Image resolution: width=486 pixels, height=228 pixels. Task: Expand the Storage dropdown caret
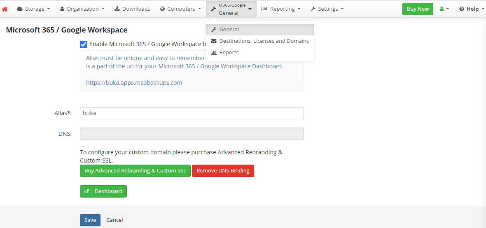[x=49, y=9]
